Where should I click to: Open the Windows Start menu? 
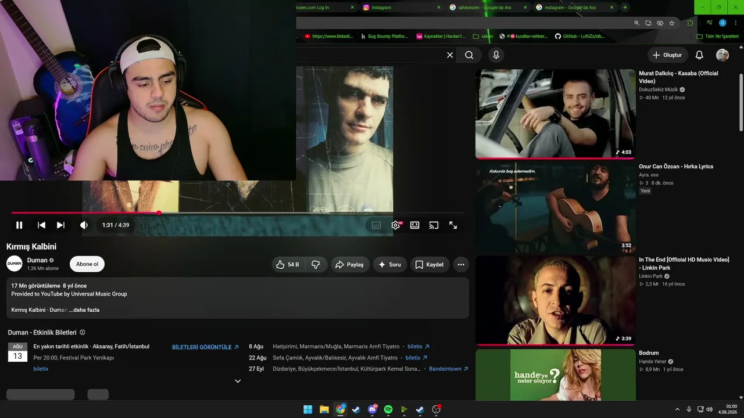pyautogui.click(x=307, y=410)
